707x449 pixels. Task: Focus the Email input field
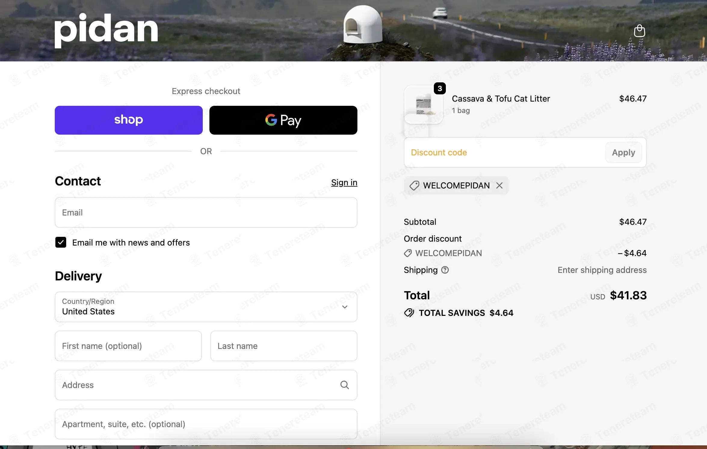click(x=206, y=212)
